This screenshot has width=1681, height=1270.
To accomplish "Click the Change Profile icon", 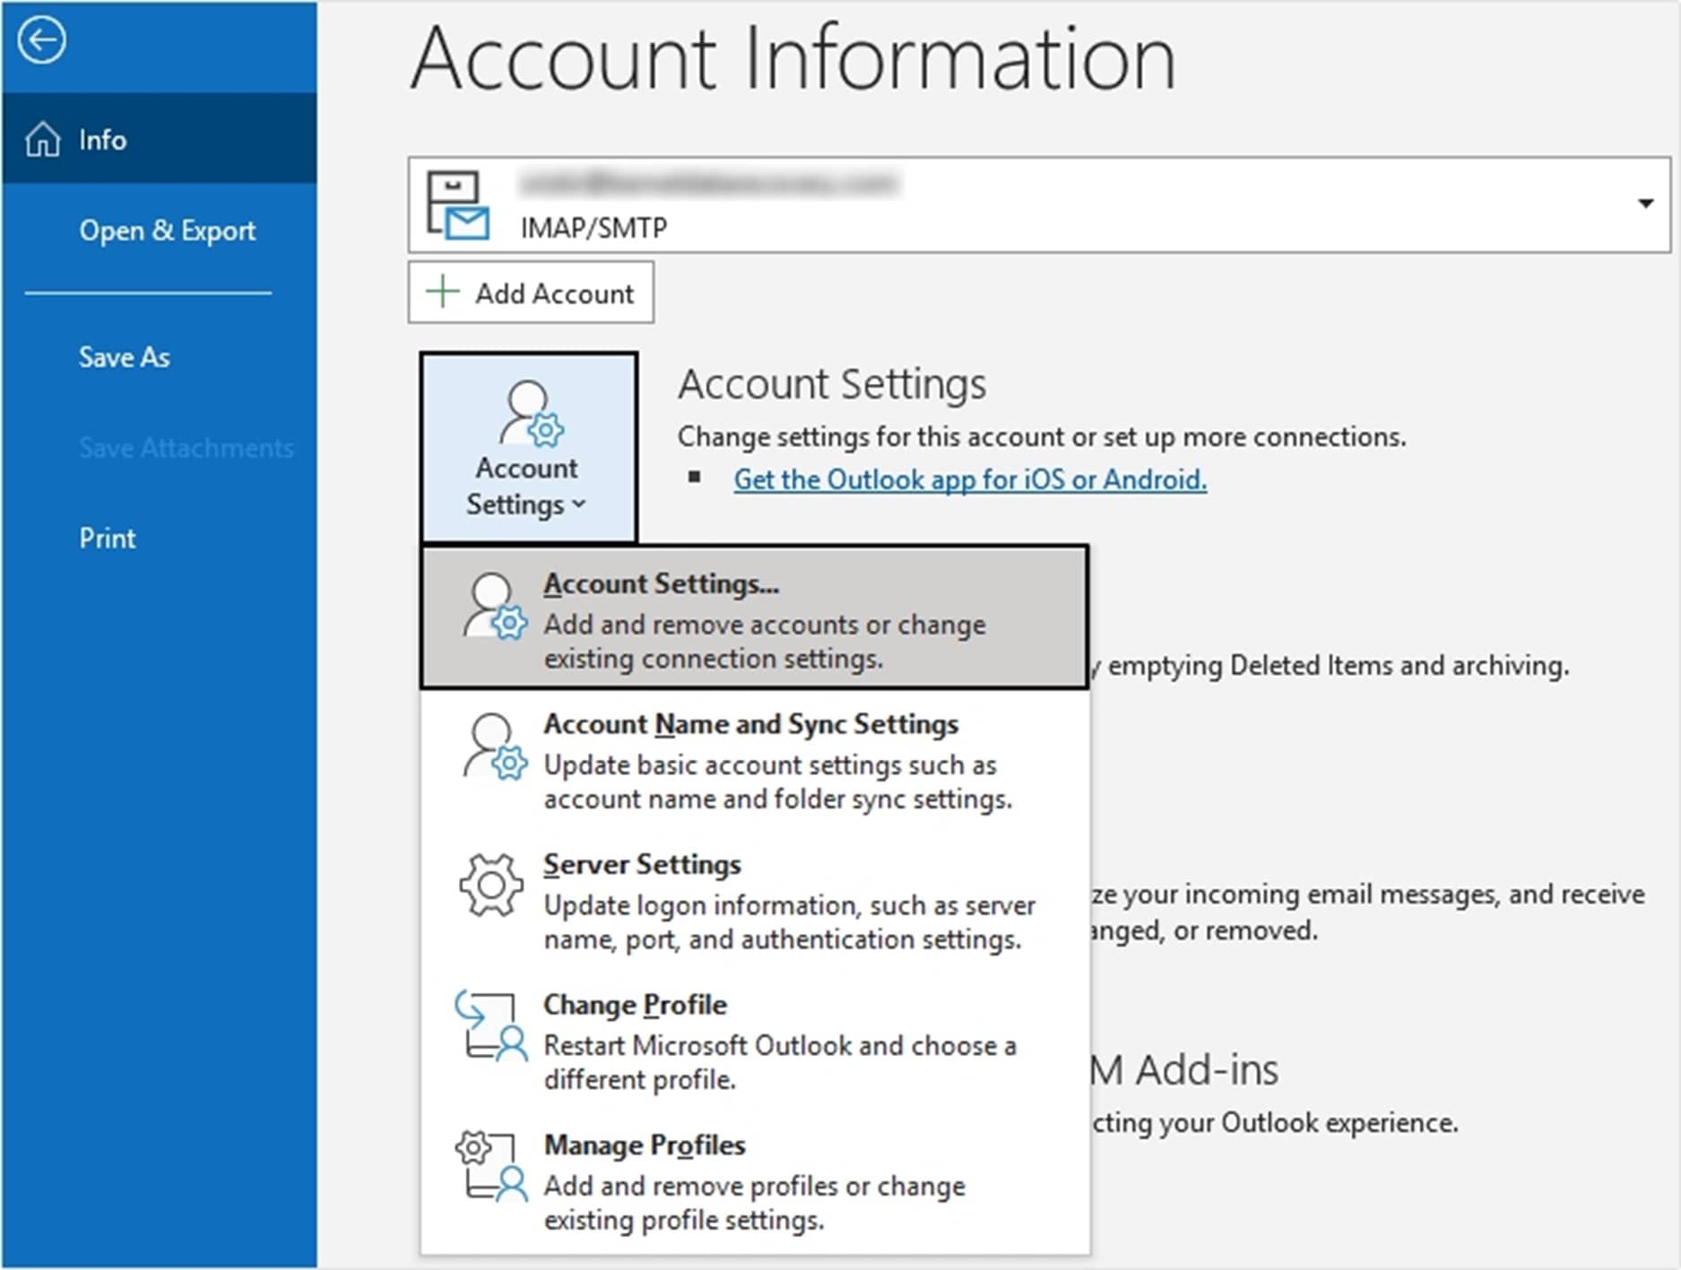I will coord(491,1026).
